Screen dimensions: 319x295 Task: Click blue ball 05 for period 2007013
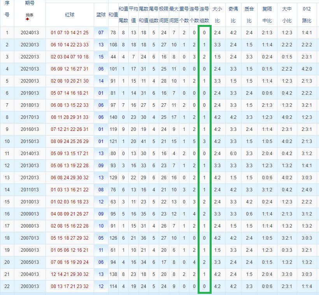point(101,238)
